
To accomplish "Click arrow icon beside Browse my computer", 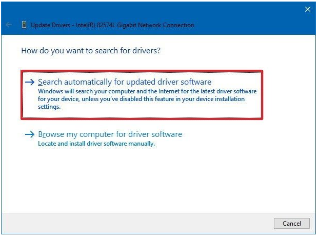I will 30,134.
